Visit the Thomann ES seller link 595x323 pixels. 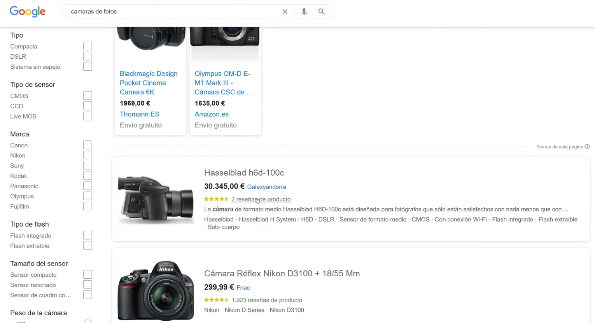point(140,114)
